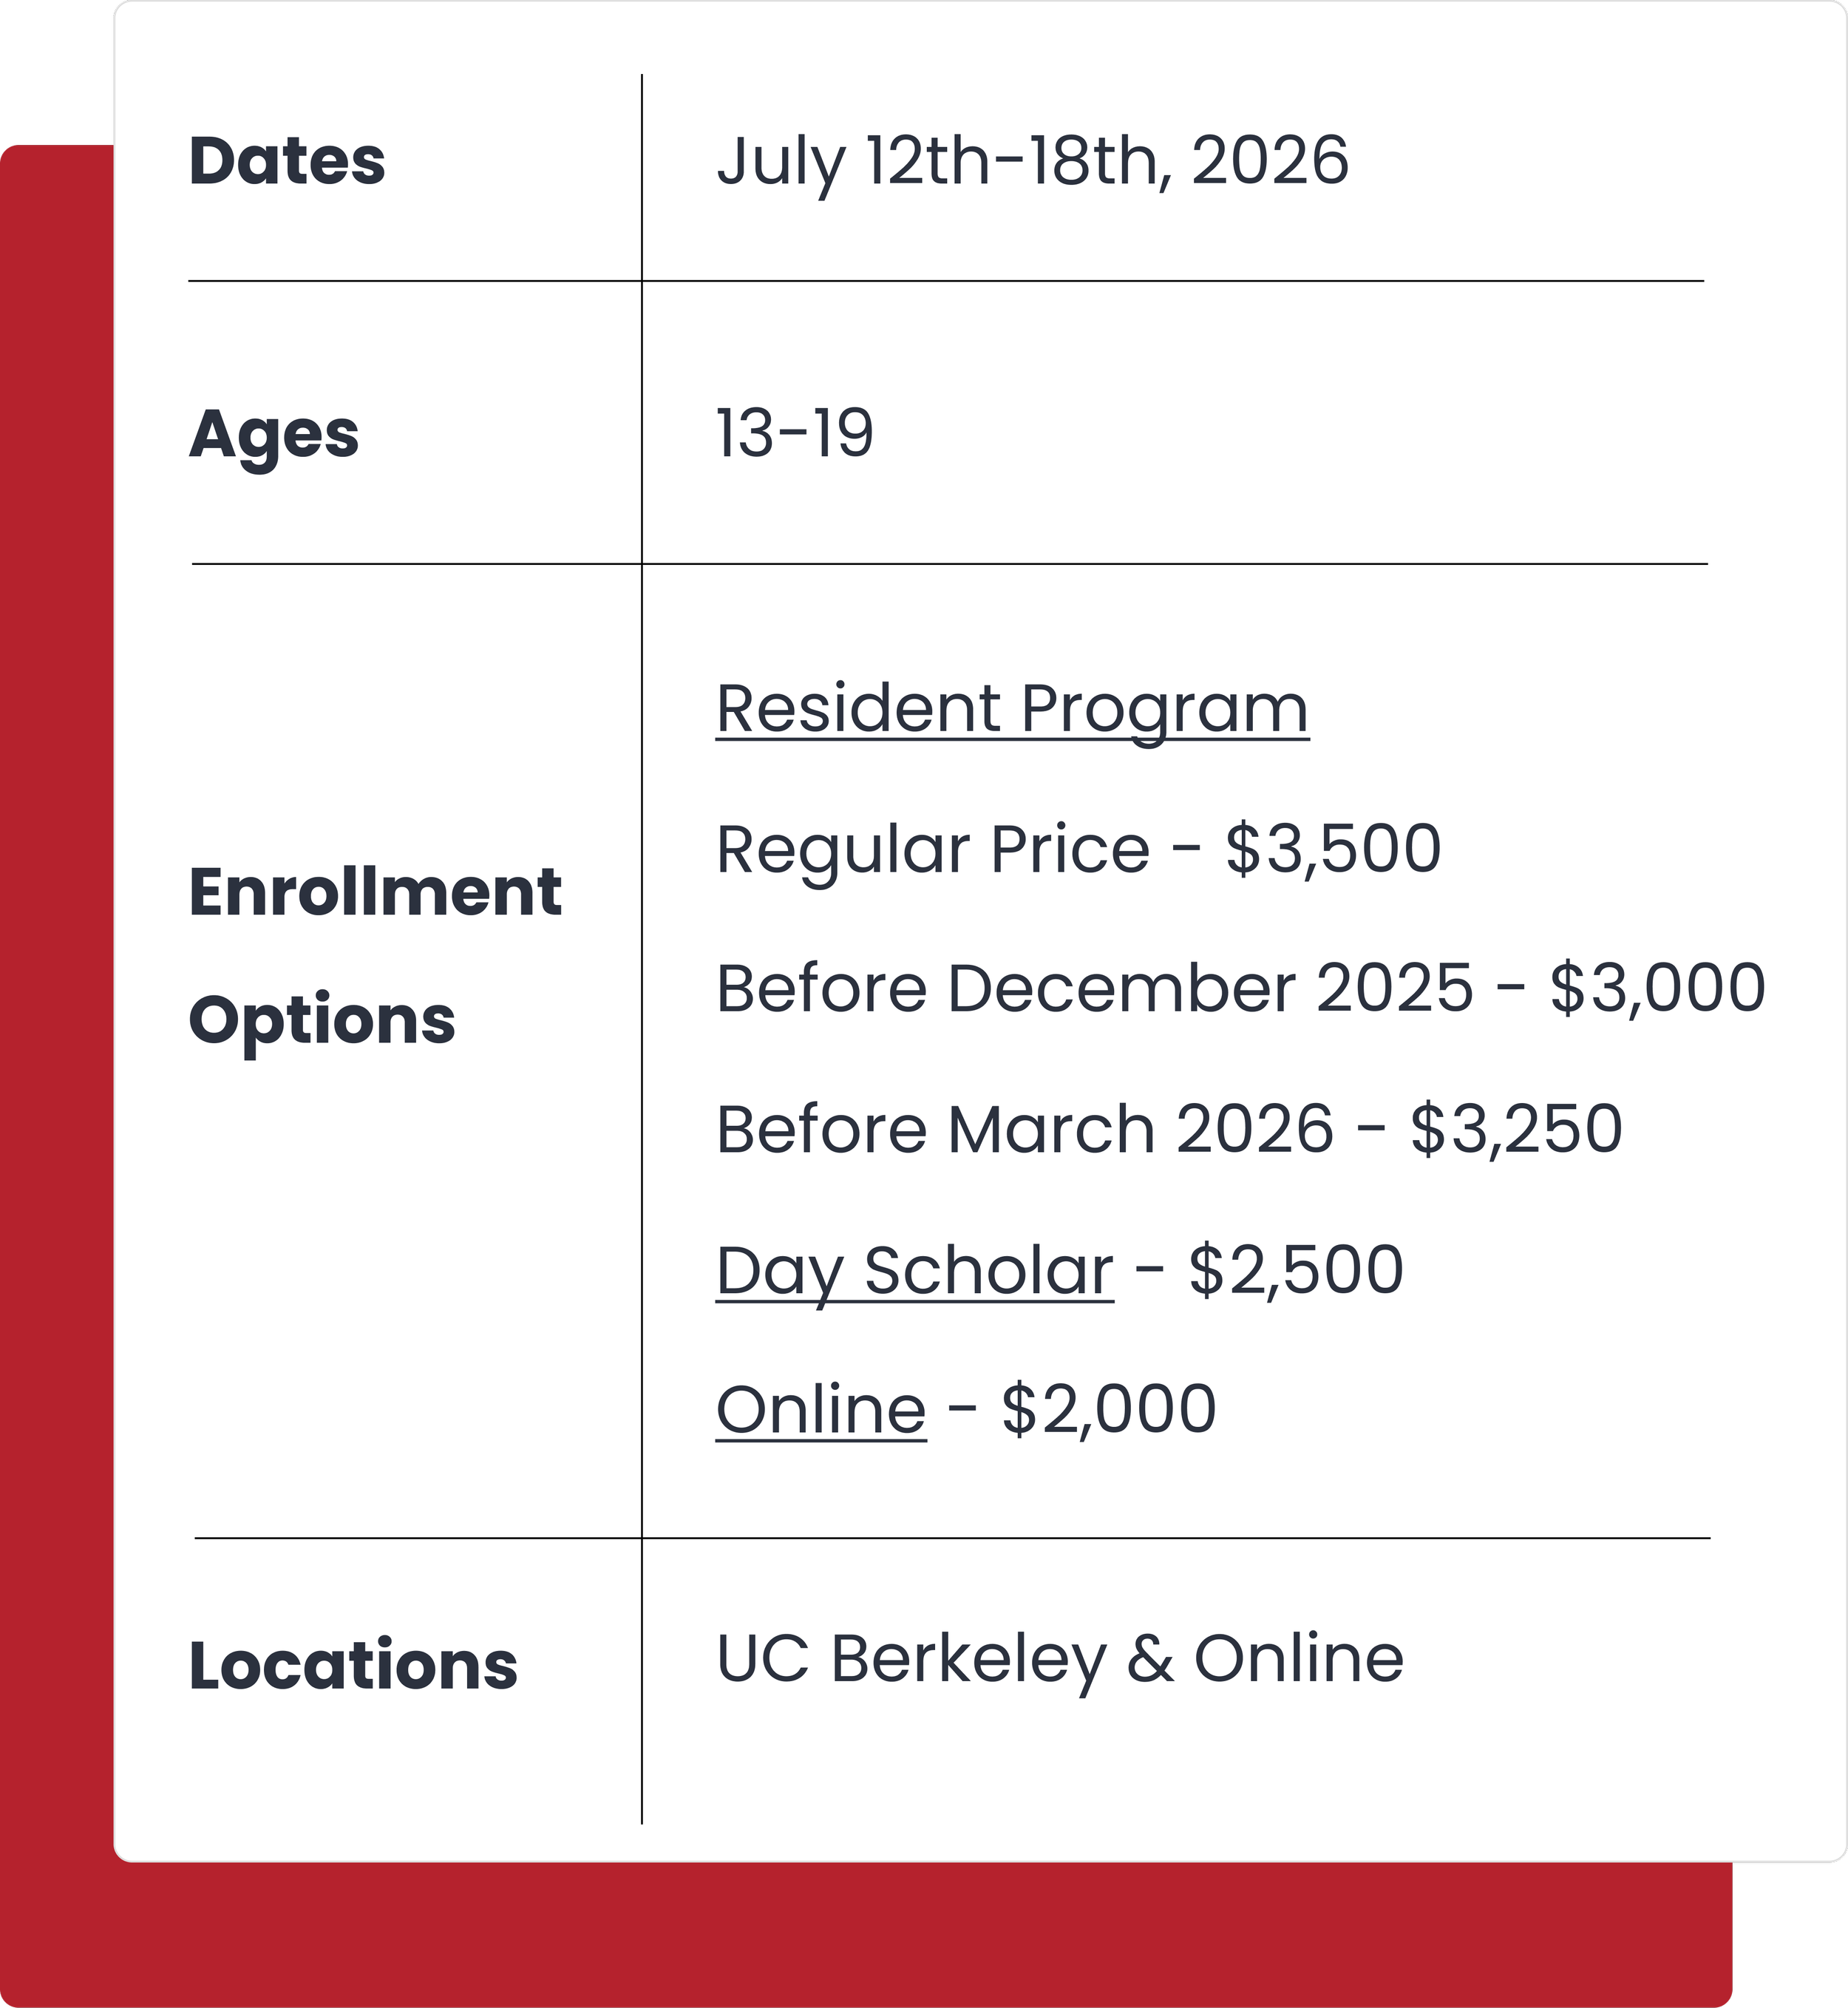Click the $3,000 early enrollment price
Image resolution: width=1848 pixels, height=2008 pixels.
[1657, 988]
